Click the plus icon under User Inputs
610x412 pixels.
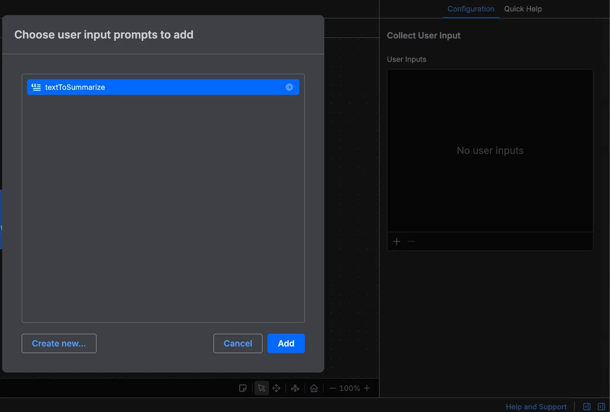click(x=396, y=241)
